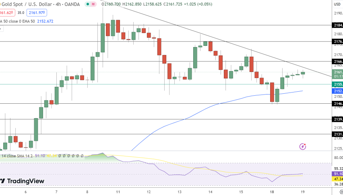Click the change text +1.025 (+0.05%)
Image resolution: width=343 pixels, height=195 pixels.
198,4
